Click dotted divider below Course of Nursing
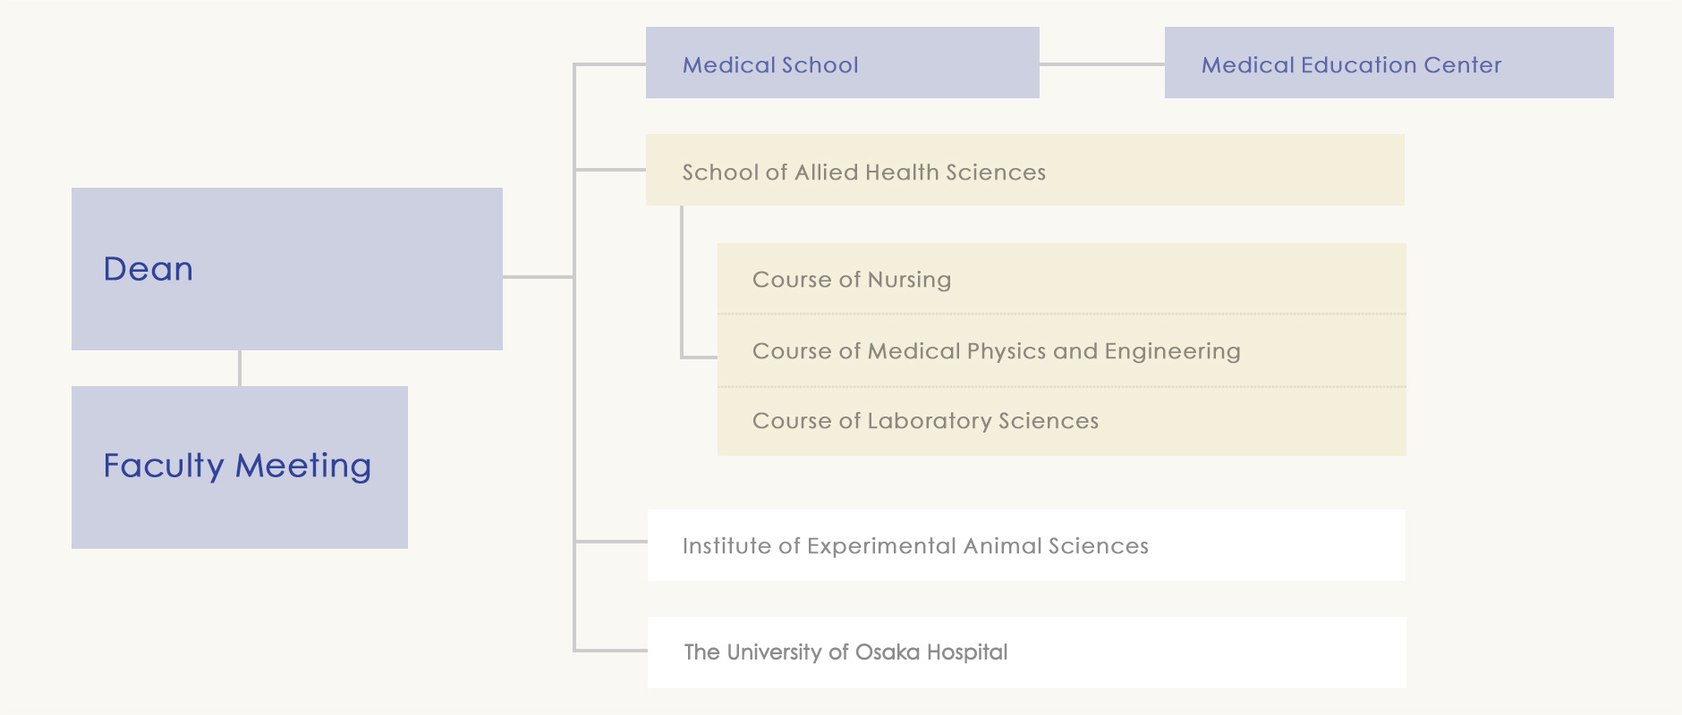1682x715 pixels. (1061, 314)
